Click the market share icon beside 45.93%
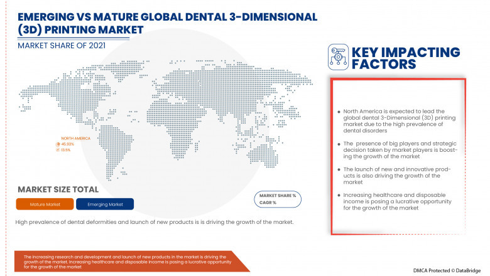This screenshot has width=490, height=276. (58, 144)
